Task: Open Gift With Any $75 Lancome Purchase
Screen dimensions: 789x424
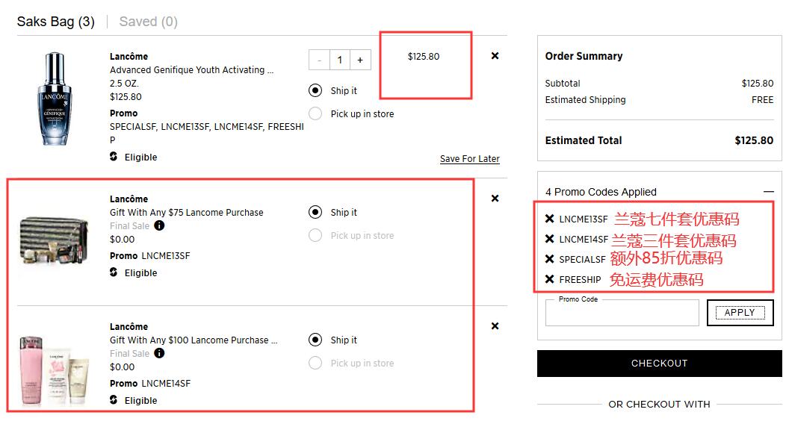Action: coord(187,212)
